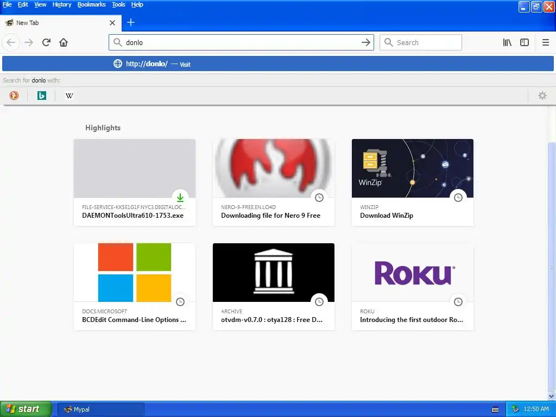Search with Wikipedia engine icon

[69, 96]
